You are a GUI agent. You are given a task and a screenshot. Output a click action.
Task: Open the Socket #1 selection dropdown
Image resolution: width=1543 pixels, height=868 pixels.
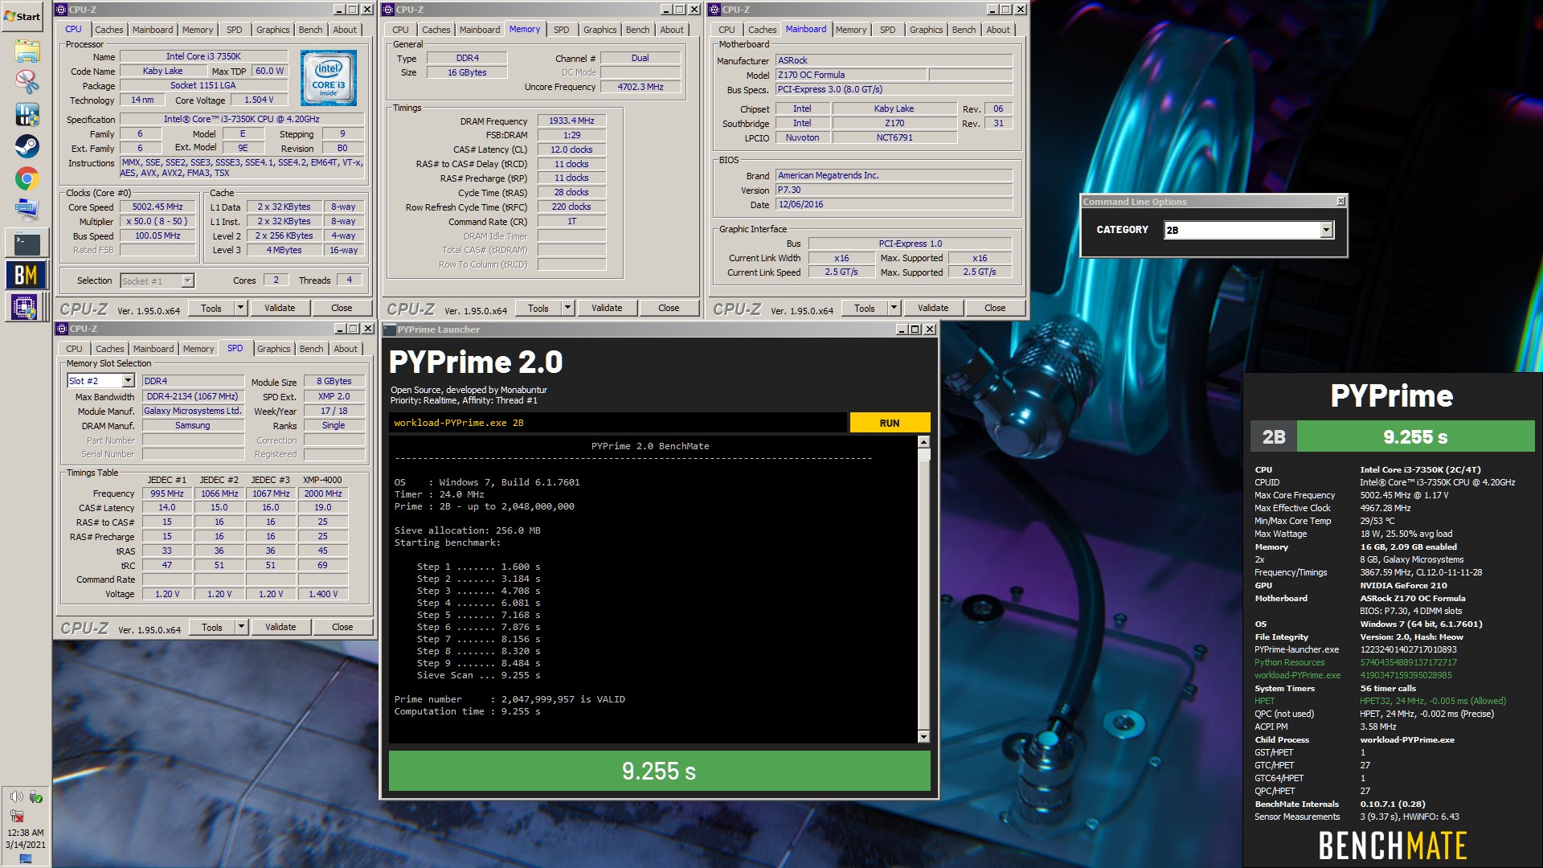click(x=187, y=280)
